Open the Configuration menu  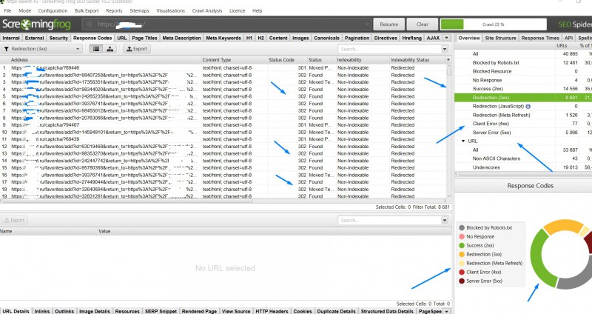[53, 10]
